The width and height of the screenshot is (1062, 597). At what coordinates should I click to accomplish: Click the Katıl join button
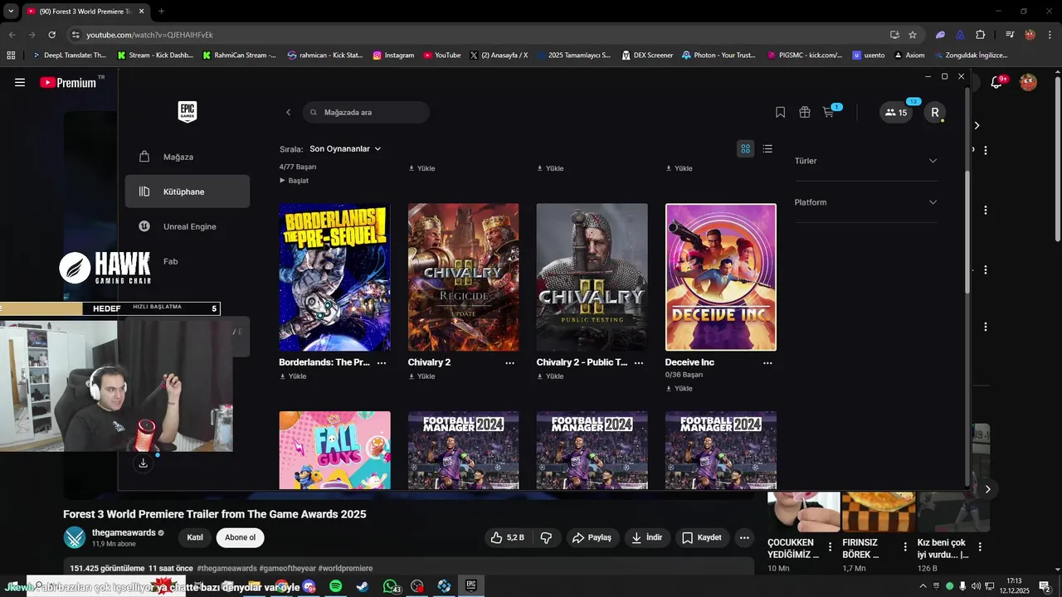(x=195, y=537)
